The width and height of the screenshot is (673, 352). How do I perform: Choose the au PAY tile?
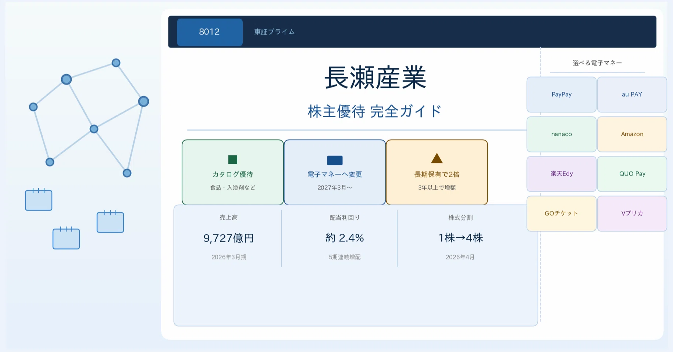point(632,94)
